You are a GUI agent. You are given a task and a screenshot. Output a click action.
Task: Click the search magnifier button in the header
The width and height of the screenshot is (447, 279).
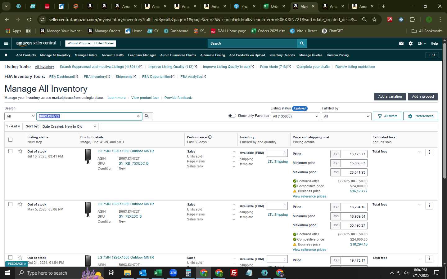coord(302,43)
